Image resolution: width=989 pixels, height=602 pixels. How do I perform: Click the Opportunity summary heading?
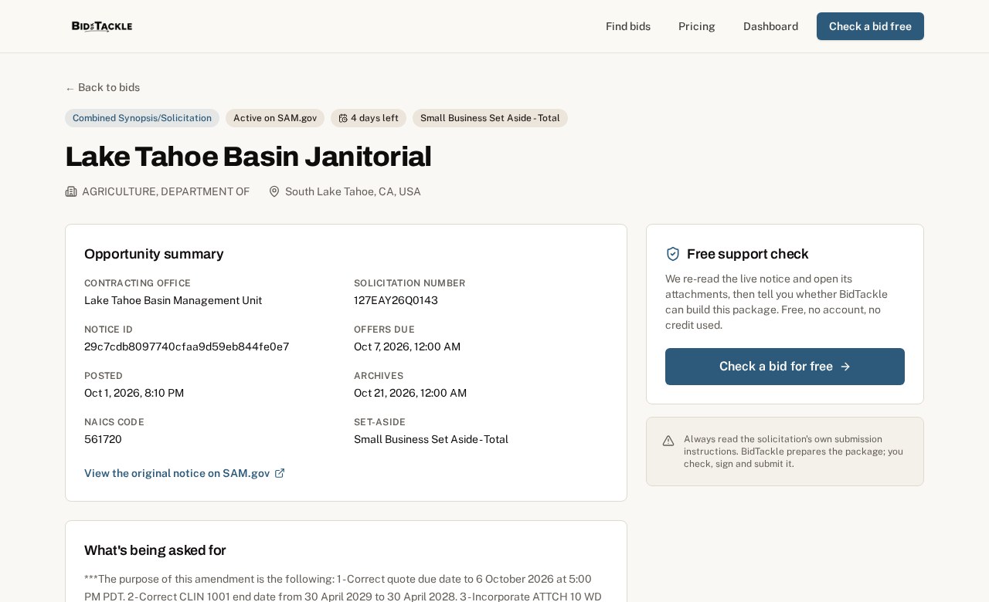(154, 254)
